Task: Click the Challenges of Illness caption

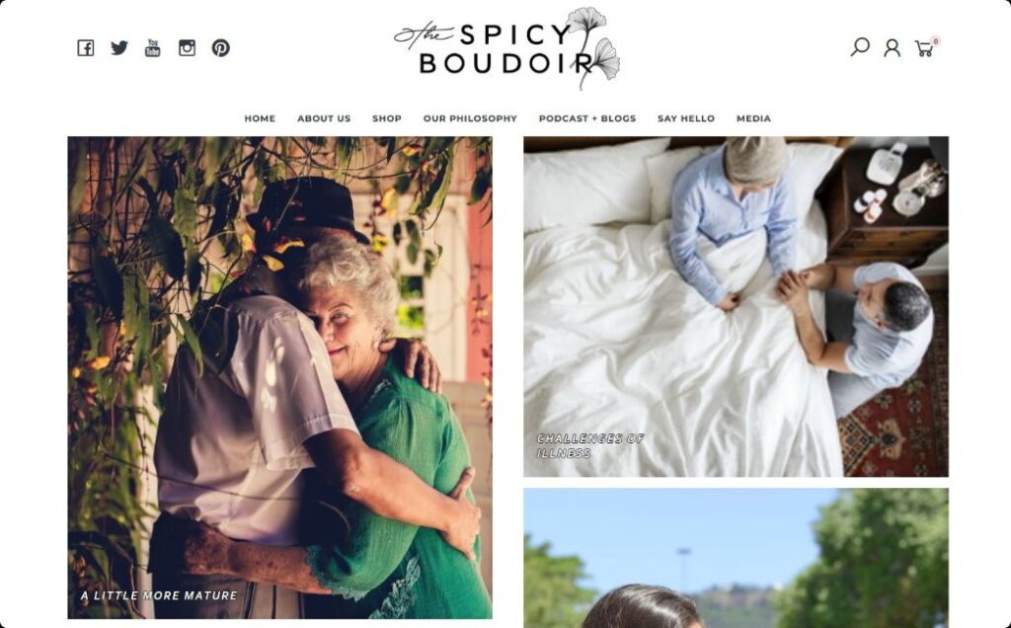Action: coord(590,445)
